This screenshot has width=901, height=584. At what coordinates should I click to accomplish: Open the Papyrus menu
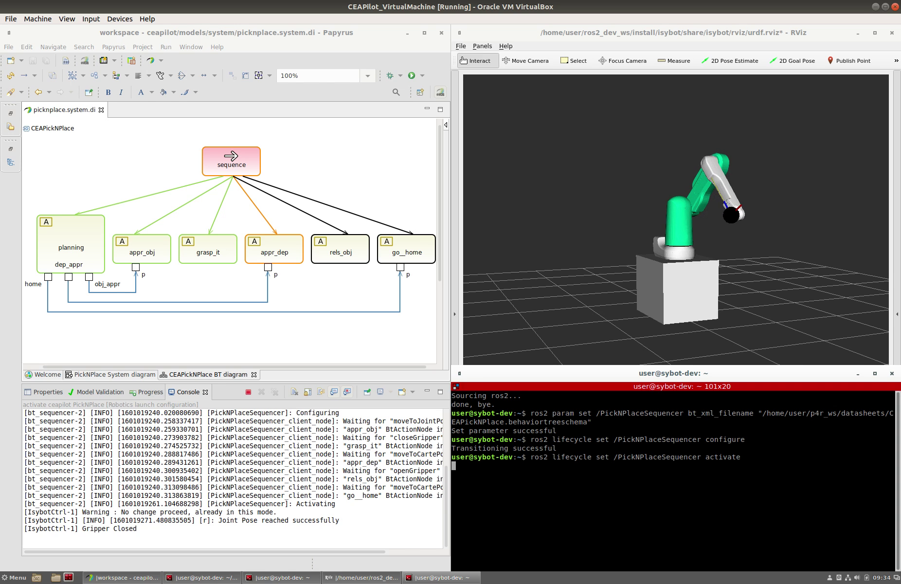click(113, 47)
